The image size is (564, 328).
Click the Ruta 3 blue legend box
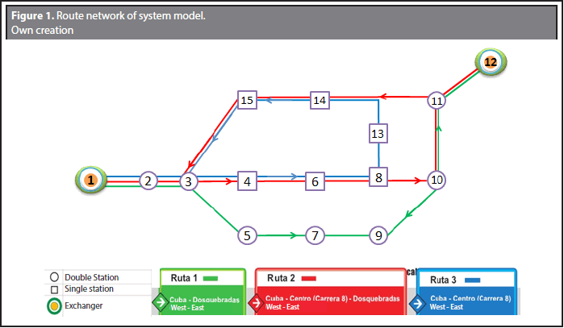click(x=466, y=292)
